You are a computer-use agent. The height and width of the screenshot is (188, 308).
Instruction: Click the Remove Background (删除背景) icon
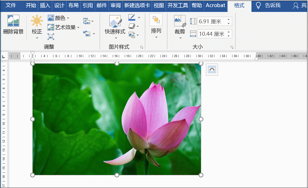click(13, 21)
